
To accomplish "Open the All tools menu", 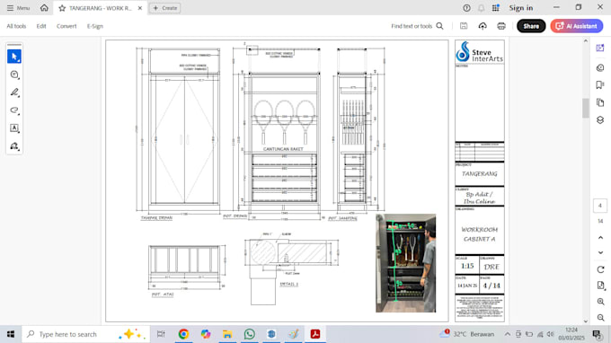I will [16, 26].
